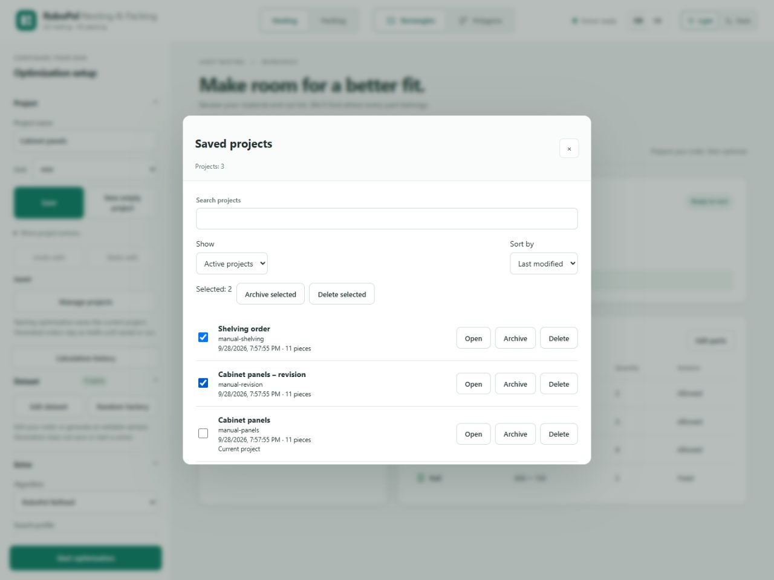The image size is (774, 580).
Task: Close the Saved projects dialog
Action: tap(569, 149)
